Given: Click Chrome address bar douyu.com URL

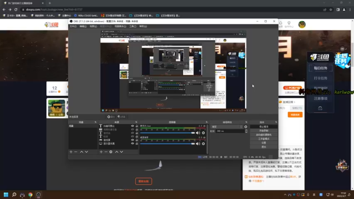Looking at the screenshot, I should pos(54,9).
